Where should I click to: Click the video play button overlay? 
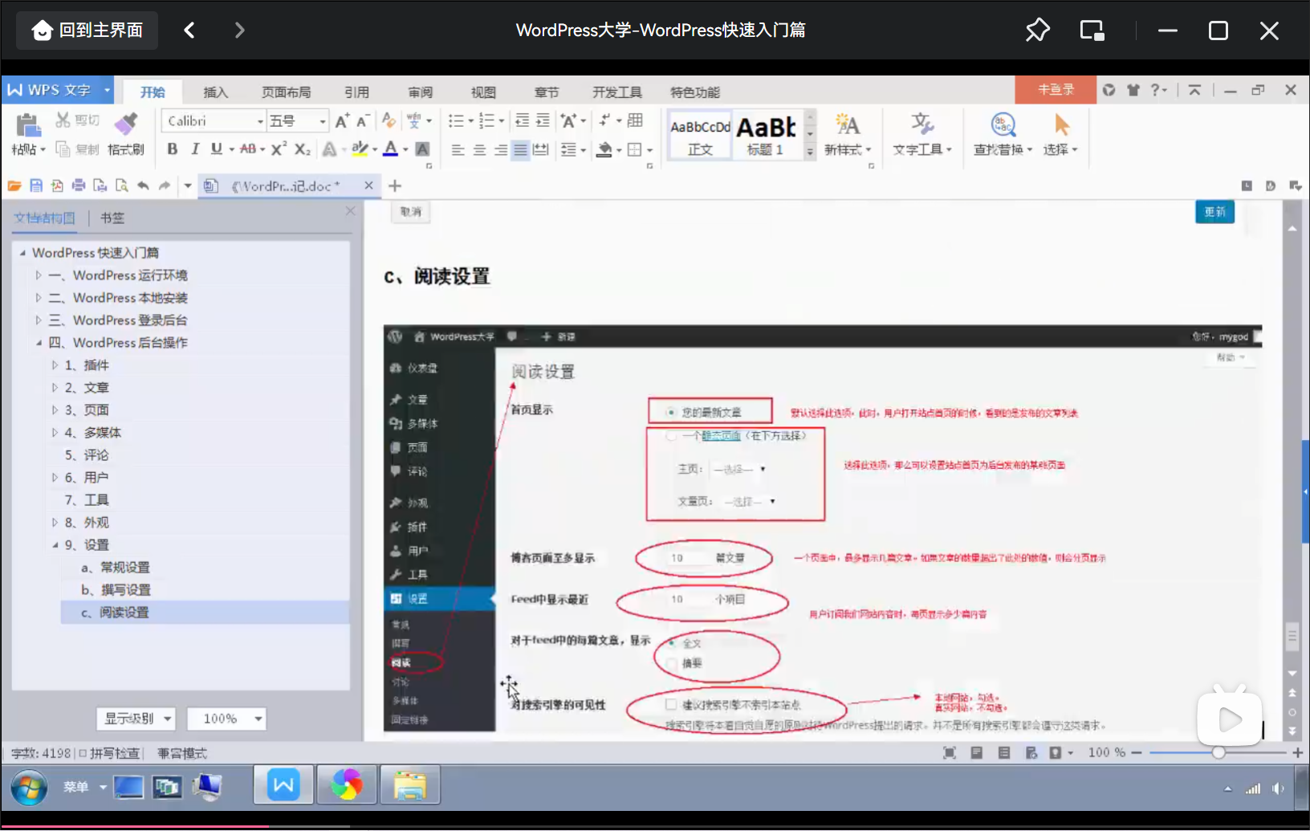click(x=1229, y=719)
